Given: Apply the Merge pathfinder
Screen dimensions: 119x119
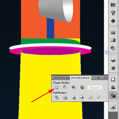Looking at the screenshot, I should coord(74,97).
